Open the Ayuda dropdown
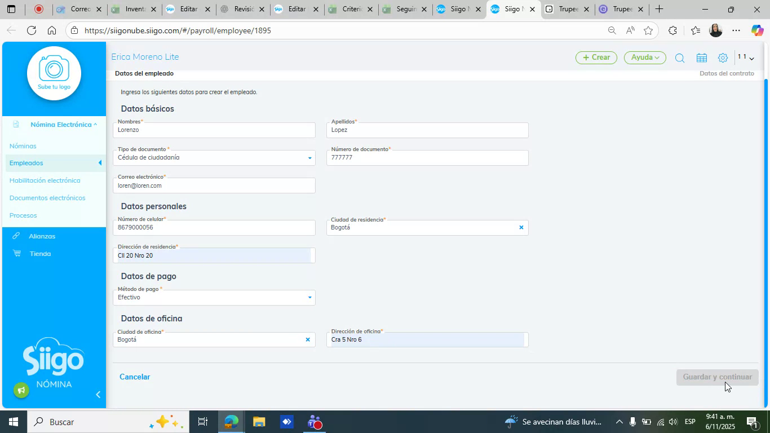Viewport: 770px width, 433px height. click(645, 58)
